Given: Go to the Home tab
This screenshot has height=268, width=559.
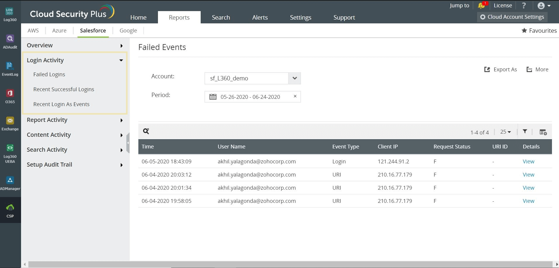Looking at the screenshot, I should click(x=138, y=17).
